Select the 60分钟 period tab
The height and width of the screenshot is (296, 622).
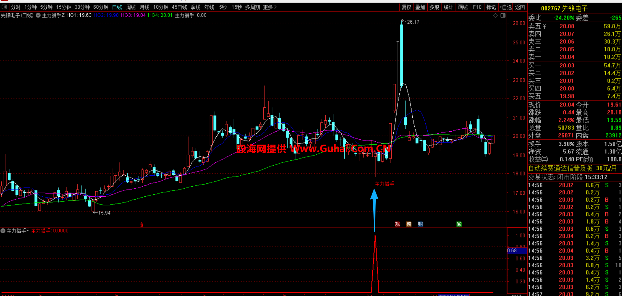[x=101, y=7]
